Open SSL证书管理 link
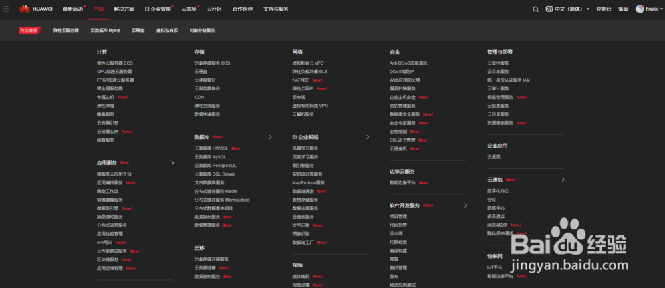 (x=402, y=140)
